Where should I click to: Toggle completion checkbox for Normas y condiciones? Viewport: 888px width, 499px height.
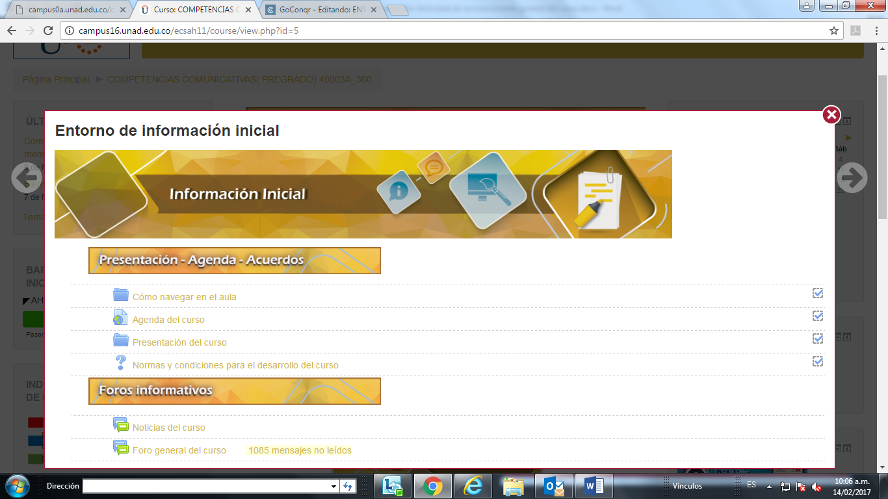point(818,361)
